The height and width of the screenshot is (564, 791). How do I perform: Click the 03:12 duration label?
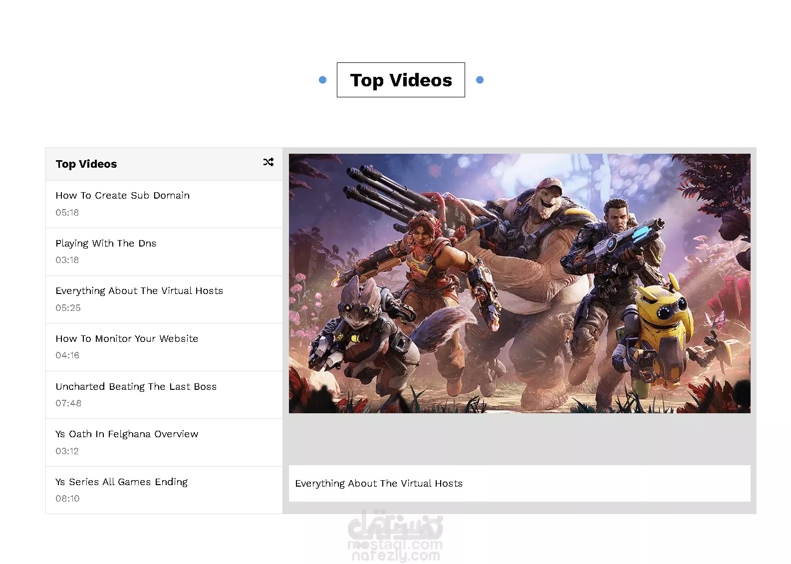point(67,451)
